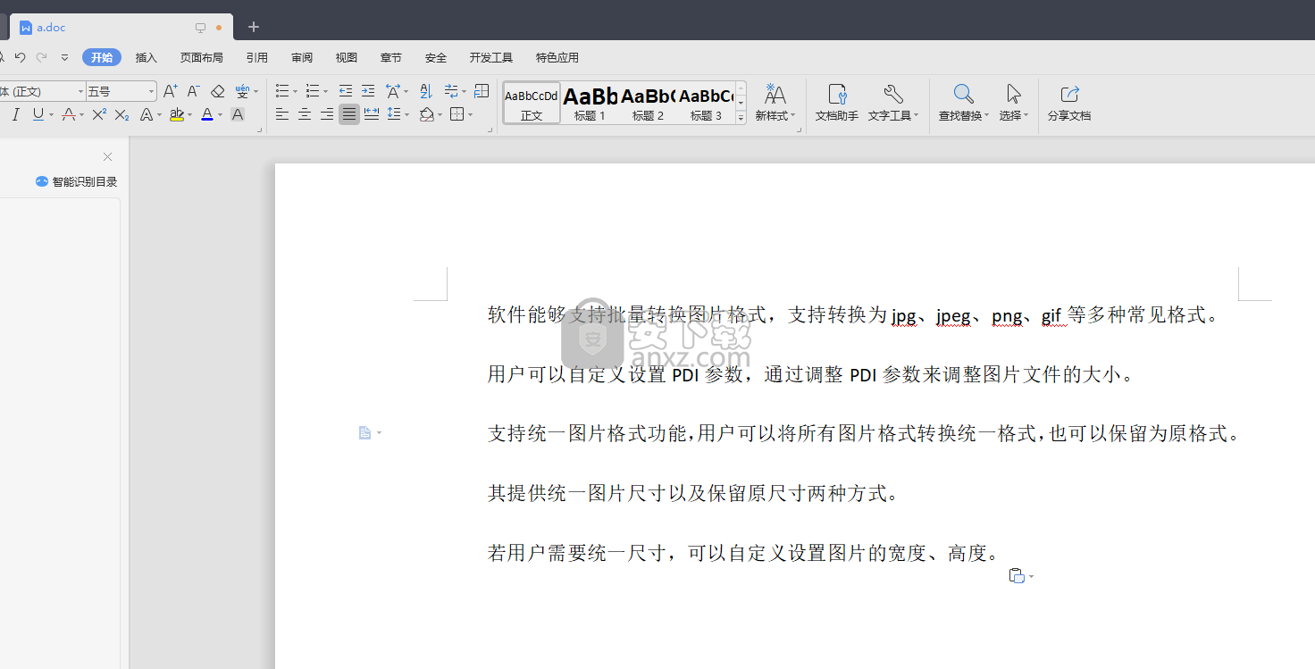Viewport: 1315px width, 669px height.
Task: Click the distributed alignment icon
Action: click(x=372, y=114)
